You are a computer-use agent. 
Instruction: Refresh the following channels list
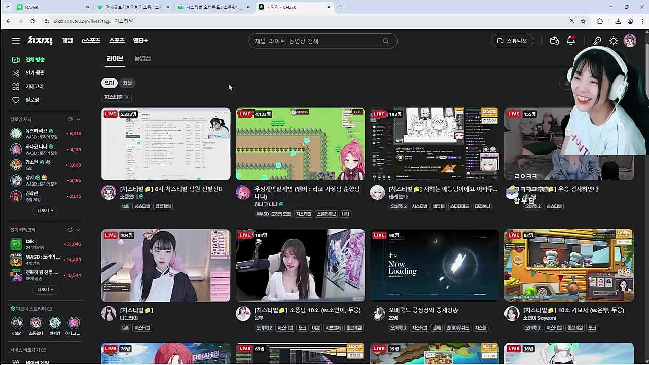click(70, 119)
